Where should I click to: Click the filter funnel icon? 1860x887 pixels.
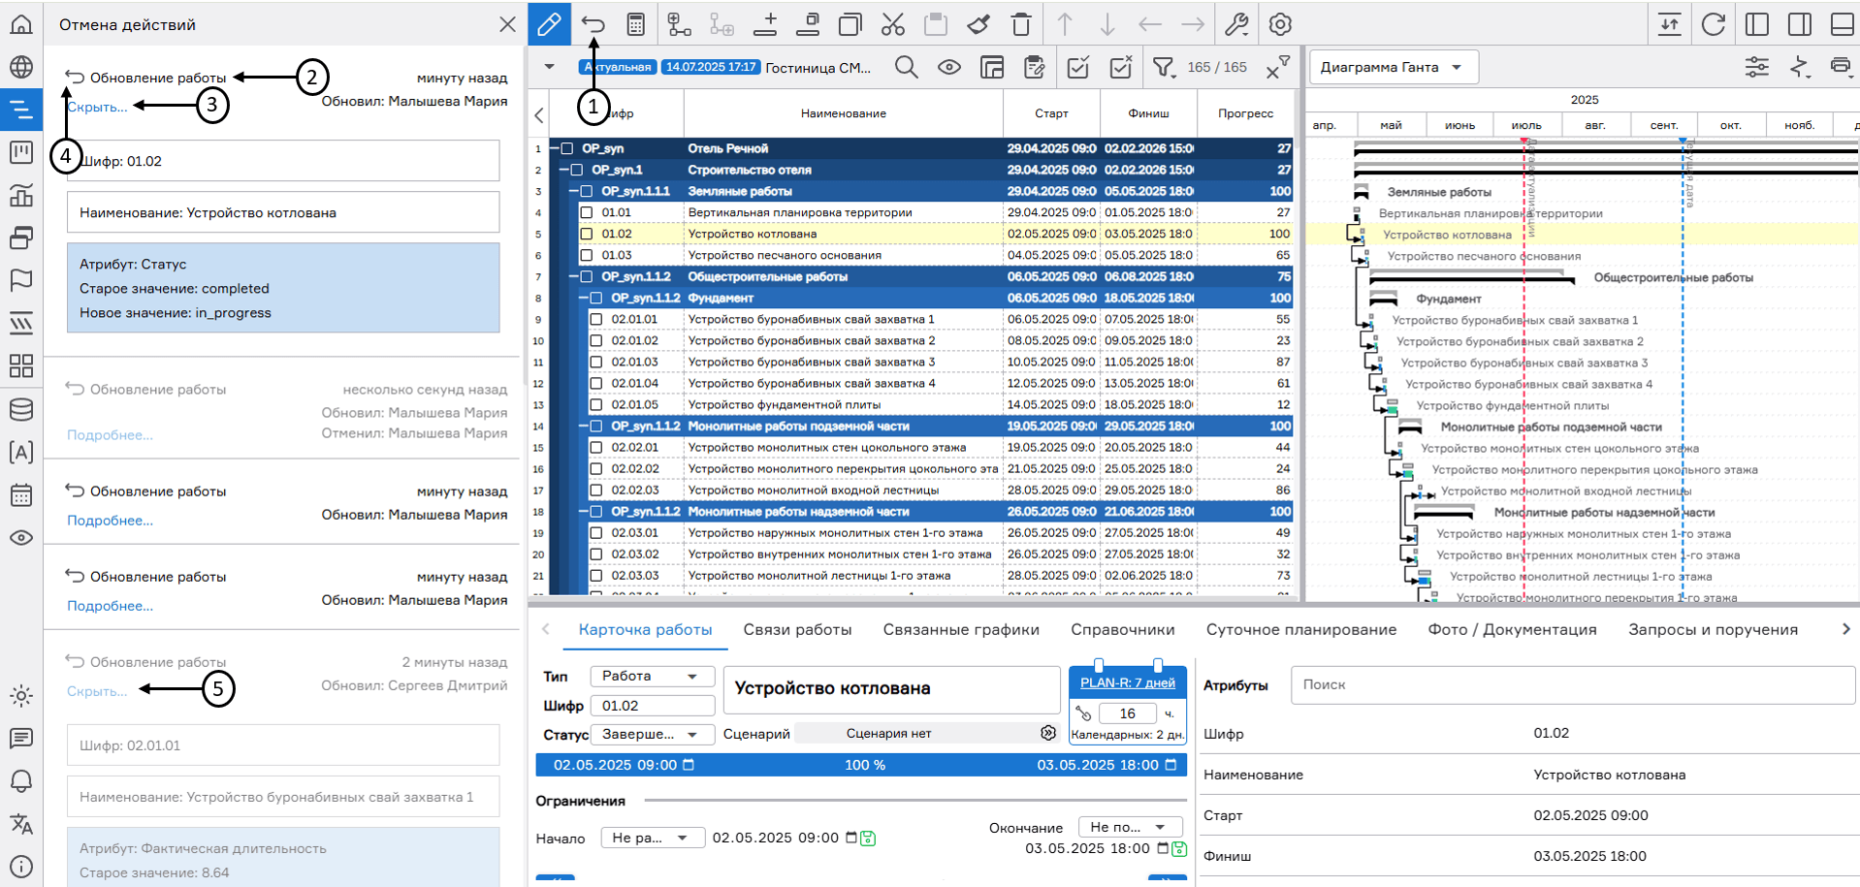click(x=1162, y=67)
